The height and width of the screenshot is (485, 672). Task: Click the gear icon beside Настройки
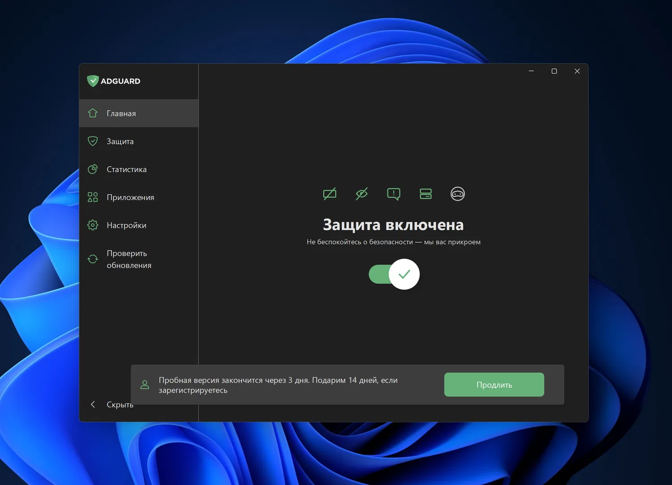(93, 225)
